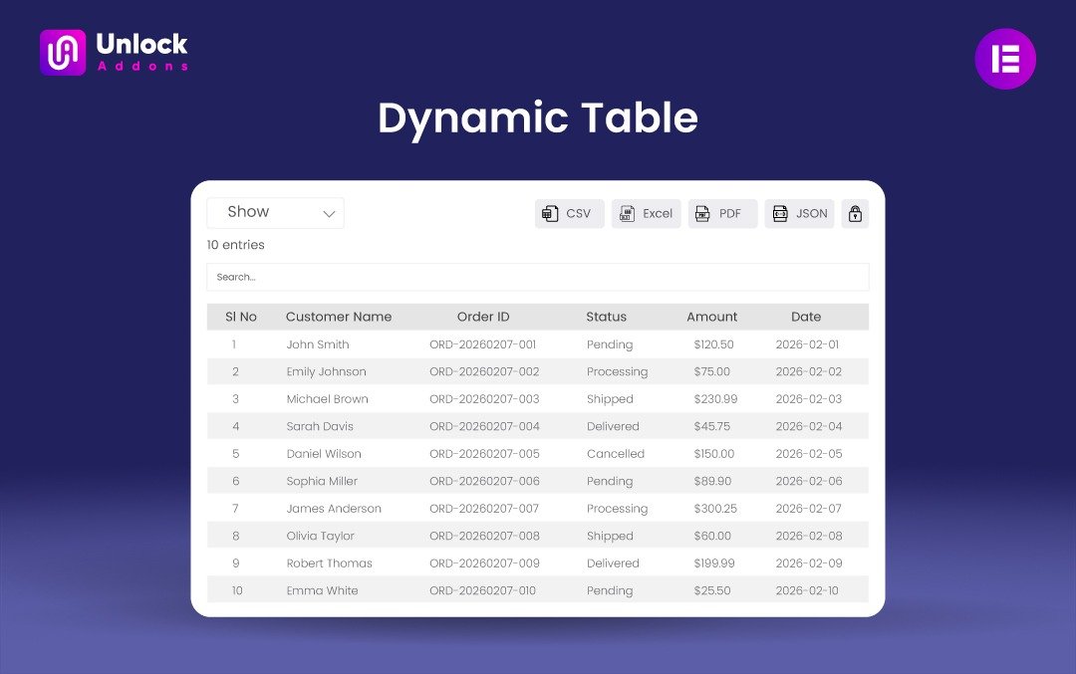Sort table by Status column header

pos(606,317)
